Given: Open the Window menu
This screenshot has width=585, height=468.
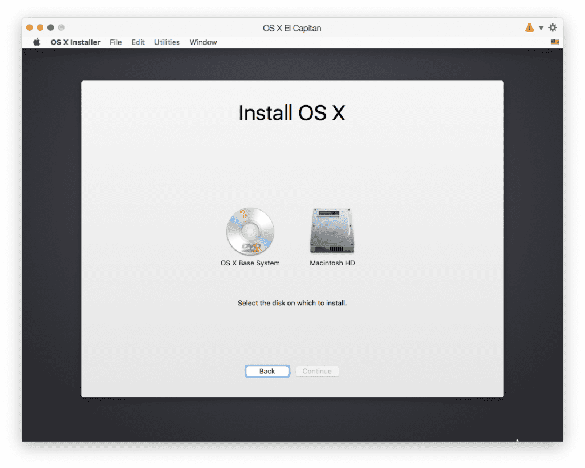Looking at the screenshot, I should coord(203,42).
